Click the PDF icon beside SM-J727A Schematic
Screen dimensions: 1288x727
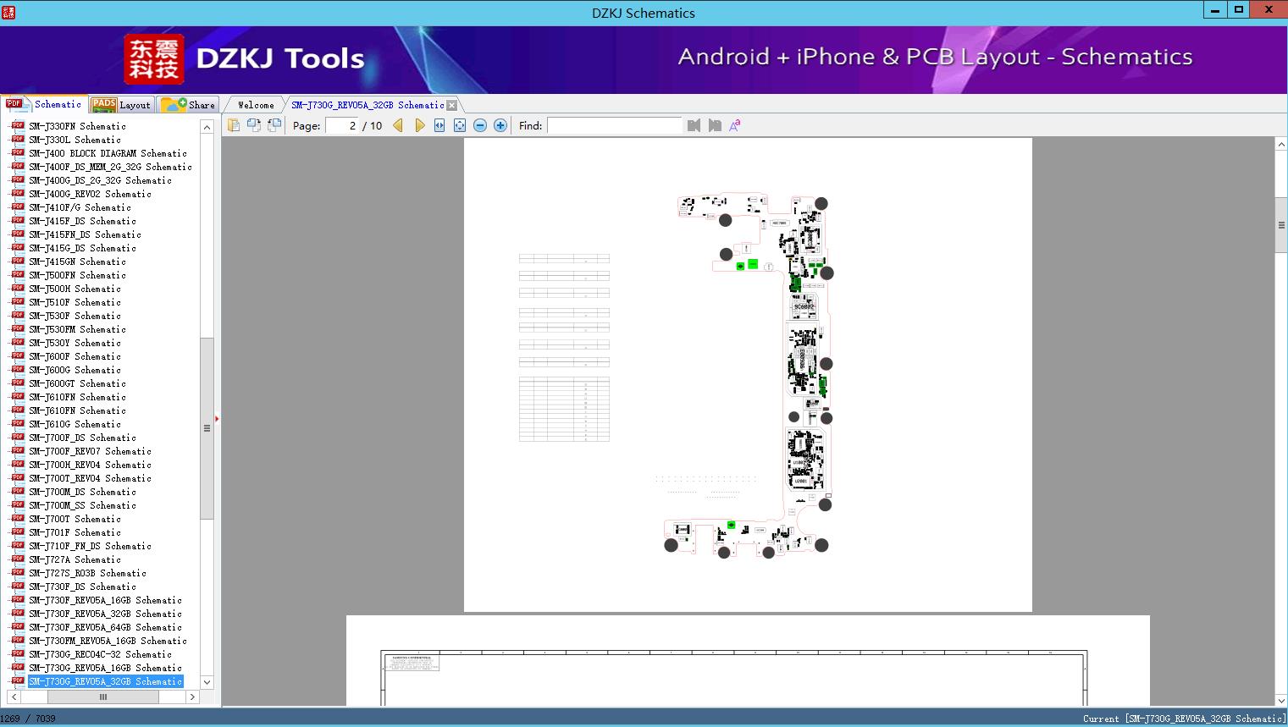pyautogui.click(x=18, y=559)
